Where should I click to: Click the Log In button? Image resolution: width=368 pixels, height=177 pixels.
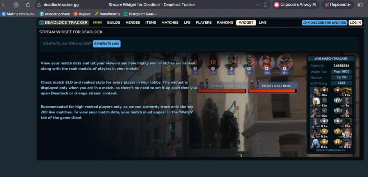[x=355, y=23]
